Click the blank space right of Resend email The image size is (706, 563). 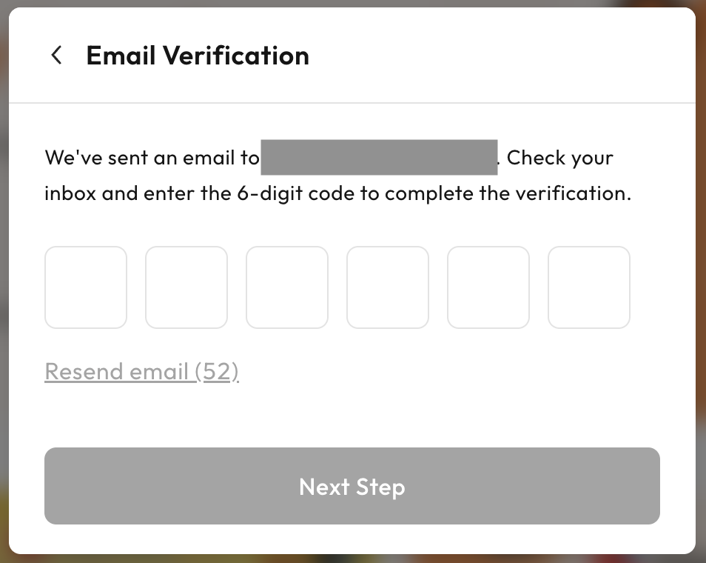pos(444,371)
